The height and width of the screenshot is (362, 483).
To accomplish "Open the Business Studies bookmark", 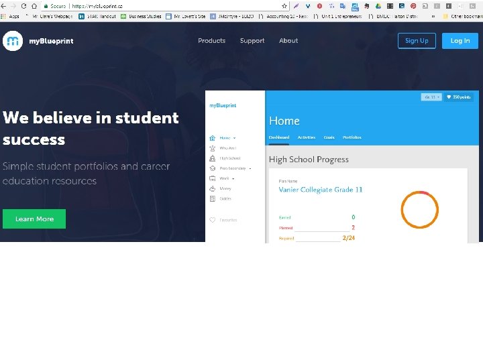I will [141, 16].
